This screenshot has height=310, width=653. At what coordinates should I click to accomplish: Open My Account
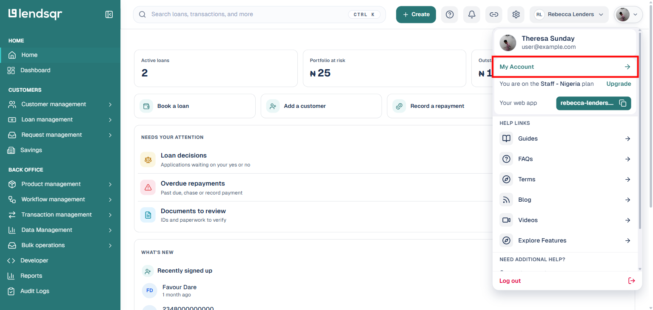tap(565, 67)
